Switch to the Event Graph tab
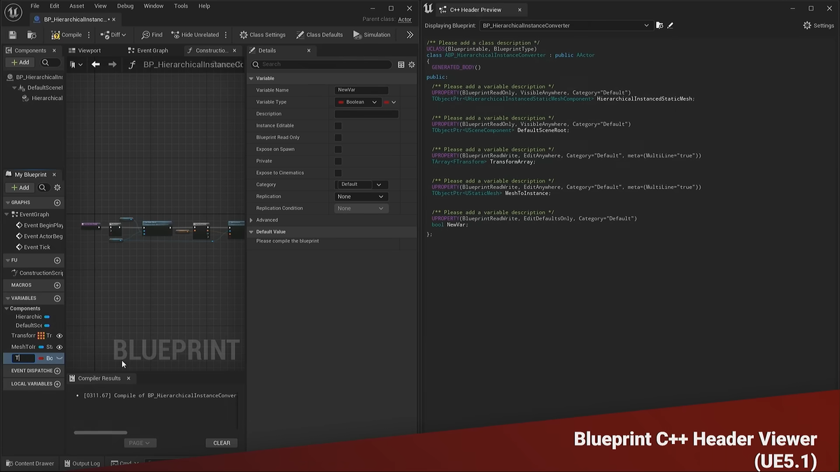Screen dimensions: 840x472 click(148, 50)
